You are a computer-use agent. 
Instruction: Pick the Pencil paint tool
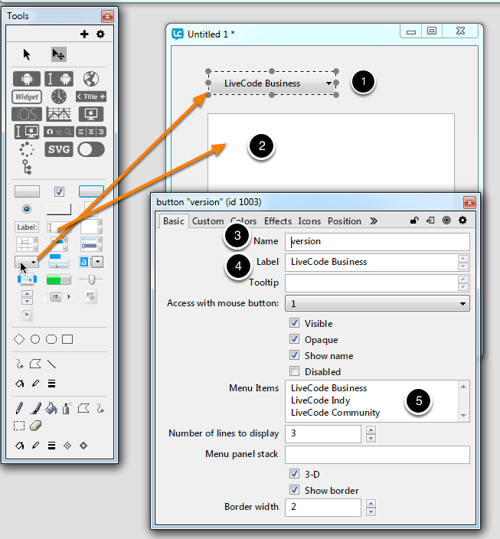[20, 408]
